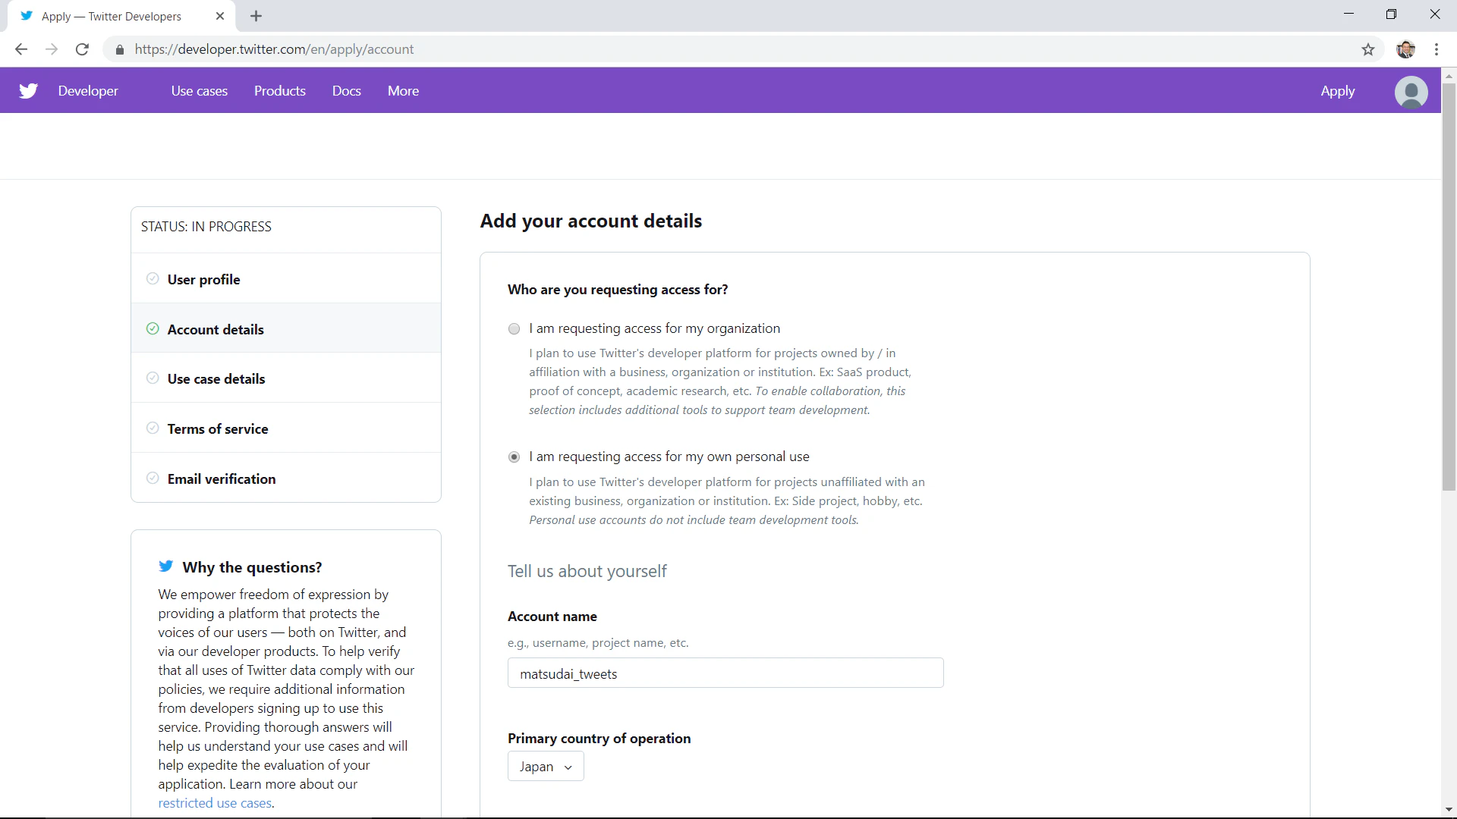
Task: Open the user avatar menu in purple header
Action: coord(1411,92)
